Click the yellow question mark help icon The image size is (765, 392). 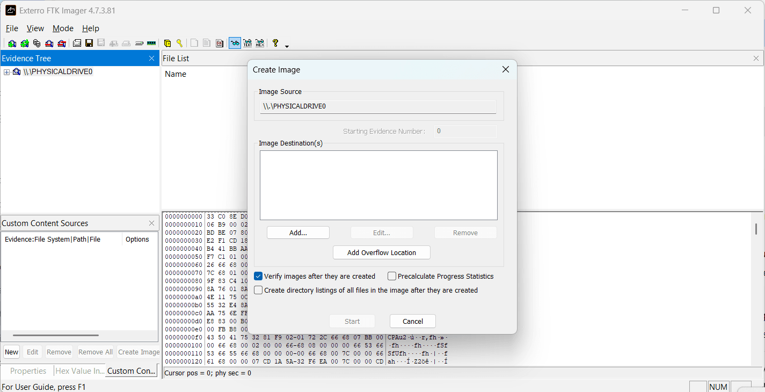click(x=275, y=43)
